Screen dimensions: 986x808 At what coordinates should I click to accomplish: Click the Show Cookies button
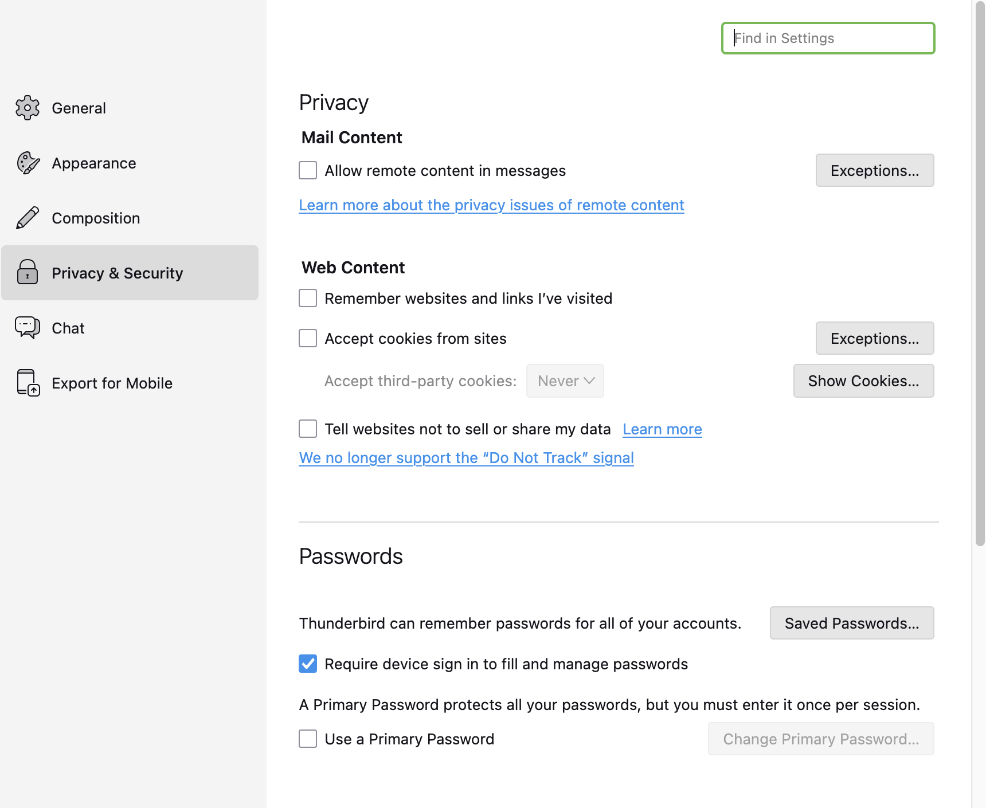863,381
